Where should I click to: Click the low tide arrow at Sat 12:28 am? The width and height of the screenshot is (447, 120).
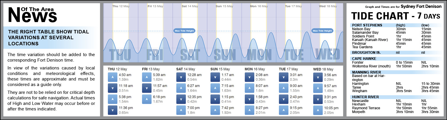click(181, 77)
